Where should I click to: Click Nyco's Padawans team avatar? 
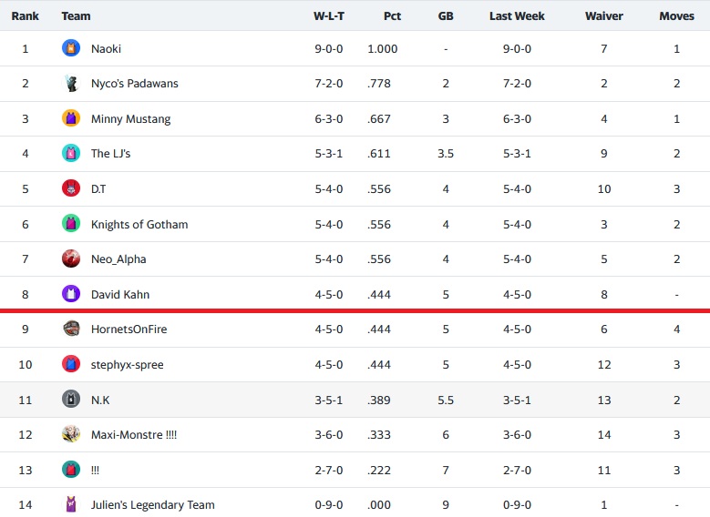click(x=71, y=84)
